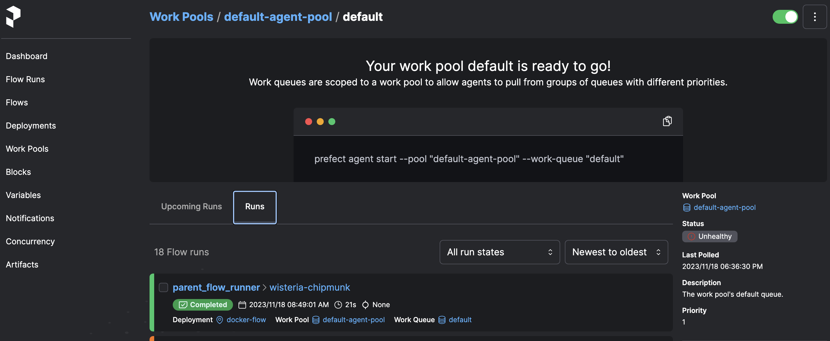The image size is (830, 341).
Task: Open the All run states dropdown
Action: [499, 252]
